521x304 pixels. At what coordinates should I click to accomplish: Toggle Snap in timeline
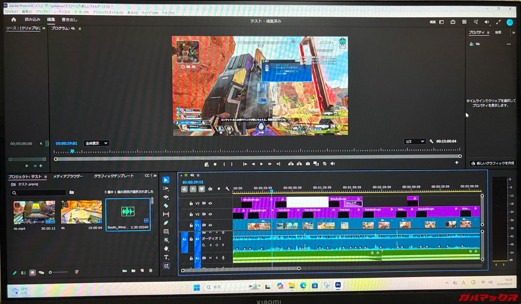(x=193, y=189)
